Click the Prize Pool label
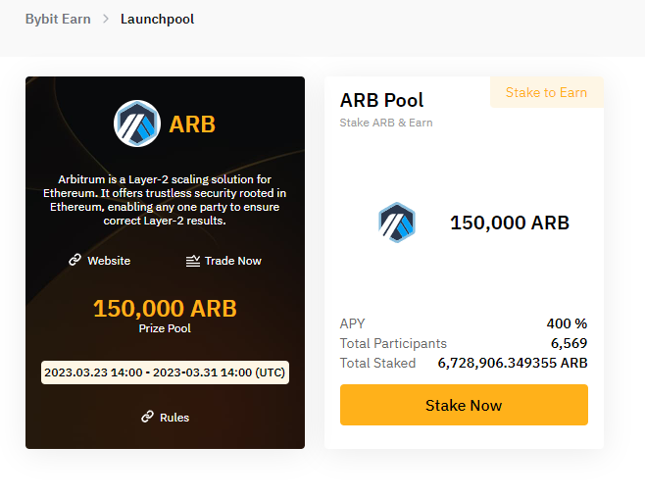 pos(165,328)
